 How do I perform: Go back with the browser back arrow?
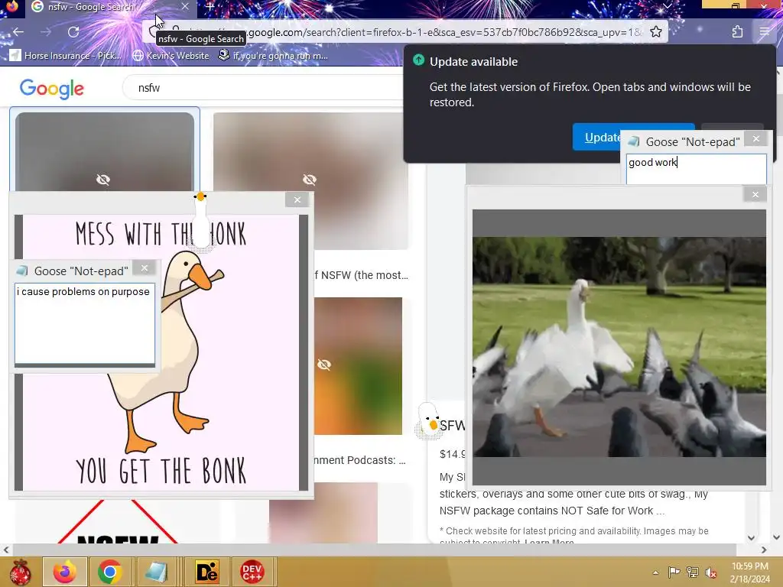pos(18,32)
